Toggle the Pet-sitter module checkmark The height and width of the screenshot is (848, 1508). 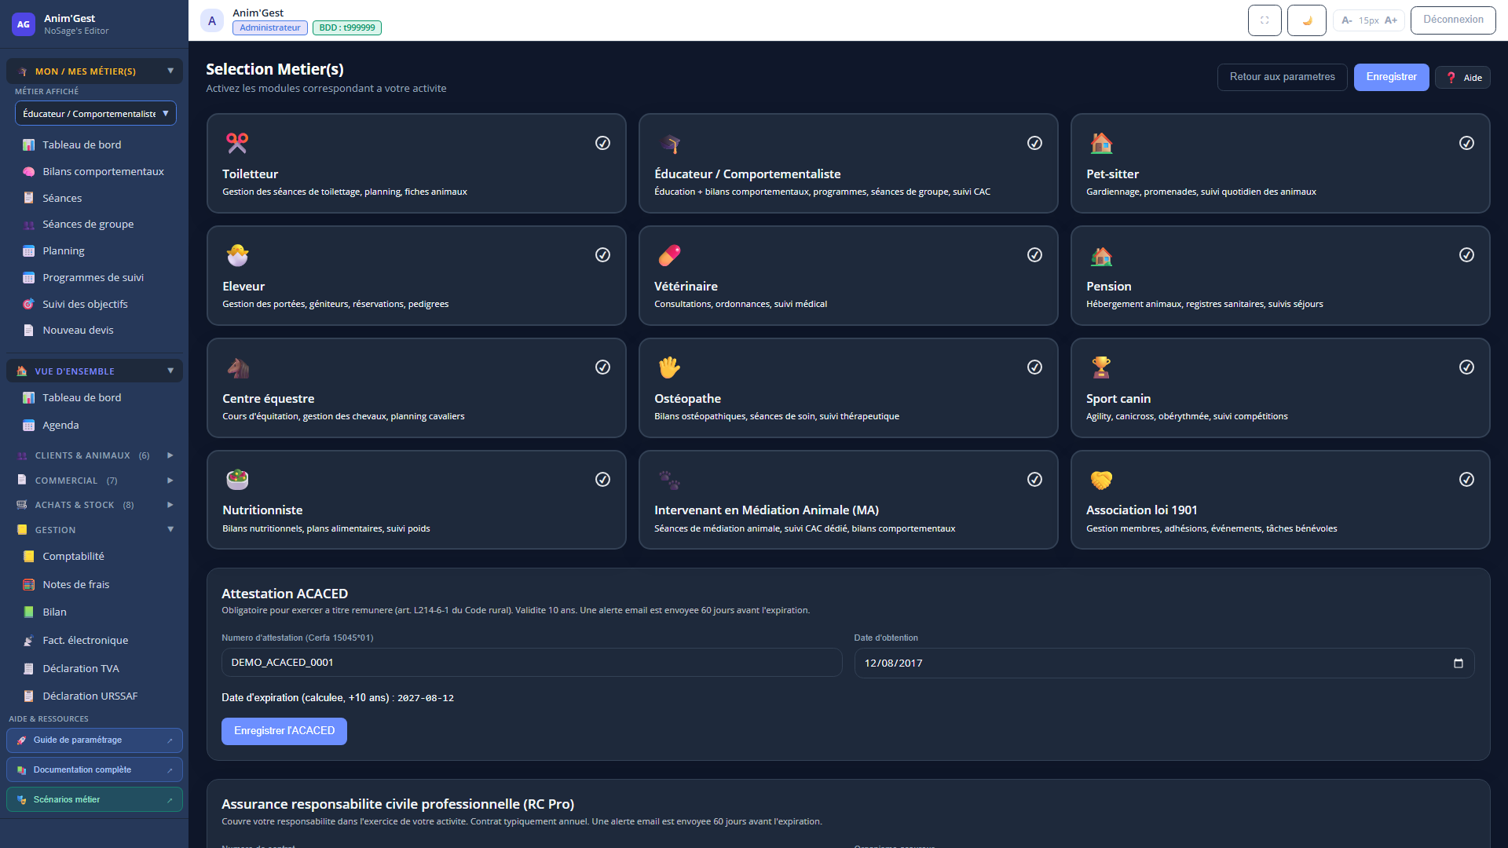pos(1466,143)
